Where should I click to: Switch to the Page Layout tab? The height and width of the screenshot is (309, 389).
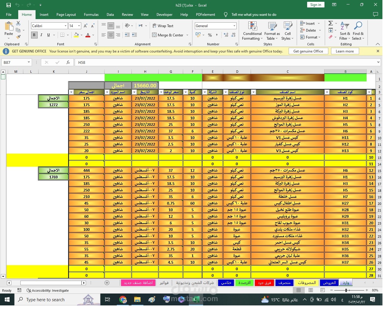coord(66,14)
